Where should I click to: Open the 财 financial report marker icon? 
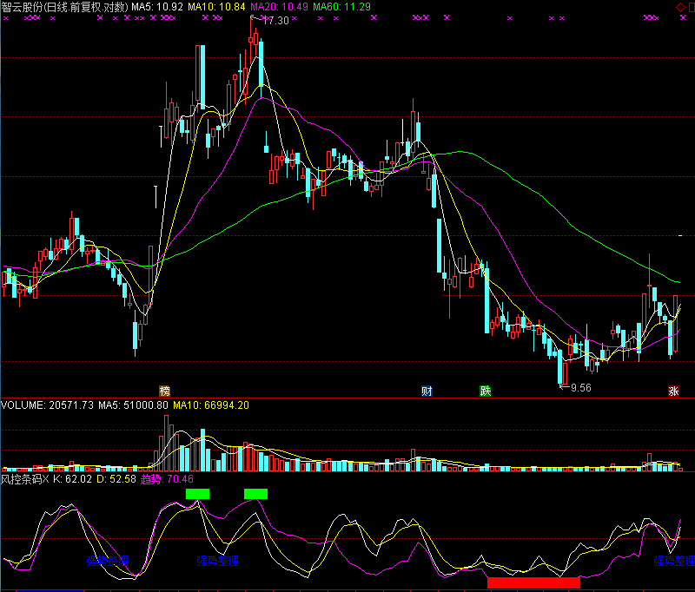427,391
